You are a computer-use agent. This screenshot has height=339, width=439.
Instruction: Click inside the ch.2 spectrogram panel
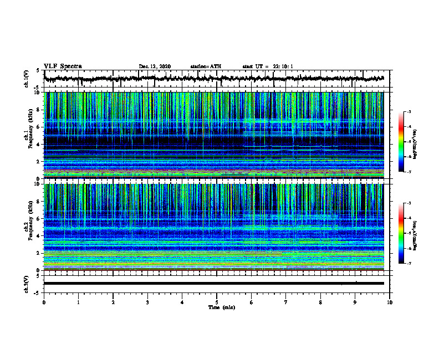pyautogui.click(x=214, y=227)
